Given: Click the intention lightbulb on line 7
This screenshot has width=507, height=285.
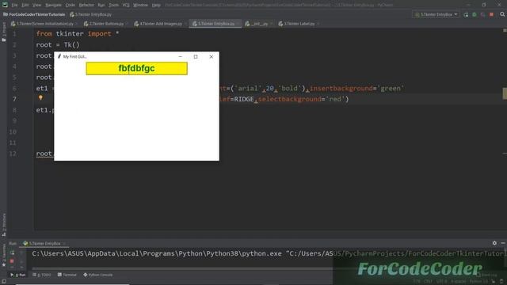Looking at the screenshot, I should (40, 97).
